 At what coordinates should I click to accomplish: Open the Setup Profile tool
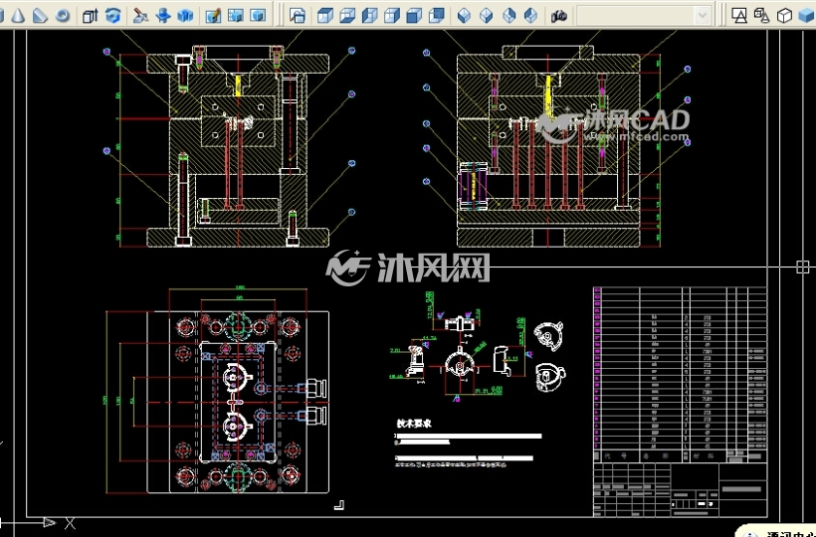coord(258,16)
